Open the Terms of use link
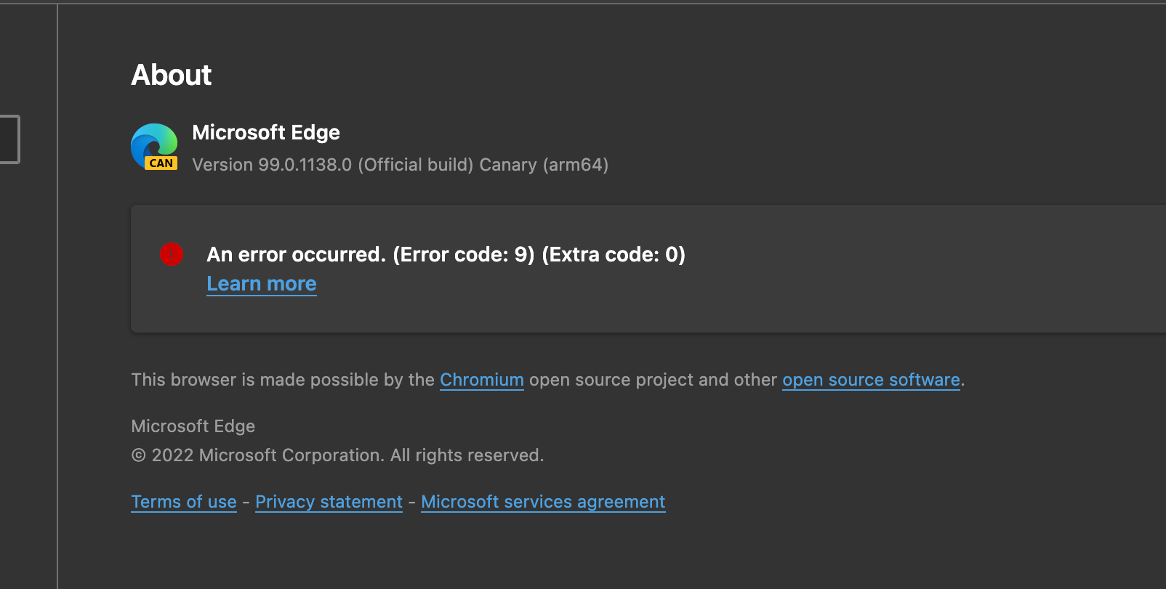The height and width of the screenshot is (589, 1166). [x=184, y=502]
